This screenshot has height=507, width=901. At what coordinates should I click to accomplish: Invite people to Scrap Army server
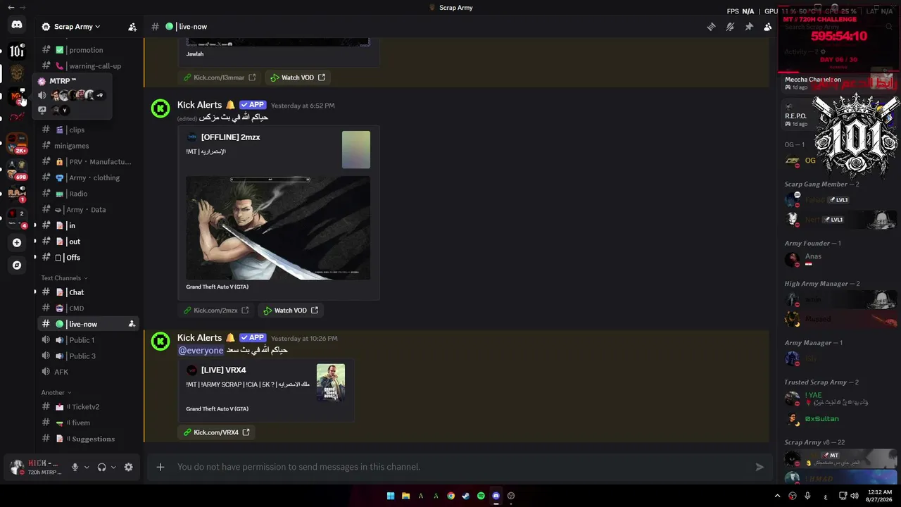click(x=132, y=27)
